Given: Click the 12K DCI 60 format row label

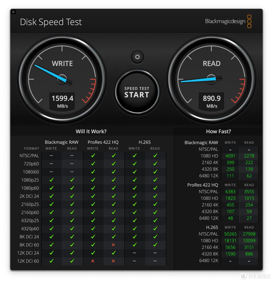Looking at the screenshot, I should pyautogui.click(x=28, y=261).
